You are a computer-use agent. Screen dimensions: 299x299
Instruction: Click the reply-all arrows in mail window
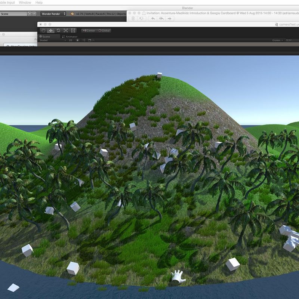[x=161, y=18]
